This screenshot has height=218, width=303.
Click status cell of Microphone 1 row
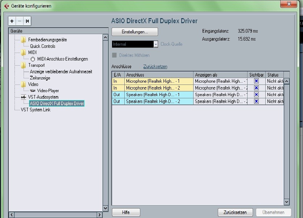click(275, 81)
